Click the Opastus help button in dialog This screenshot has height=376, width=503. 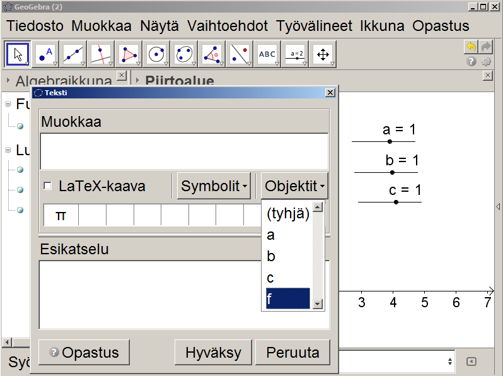click(84, 352)
